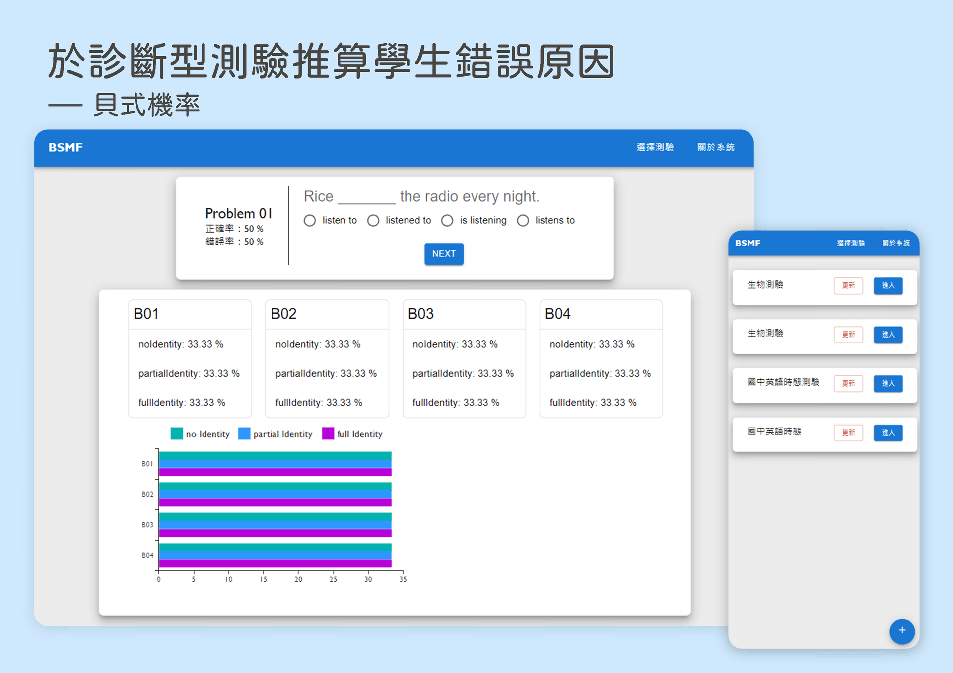Click the '於診斷型測驗推算學生錯誤原因' headline
The image size is (953, 673).
pos(332,61)
